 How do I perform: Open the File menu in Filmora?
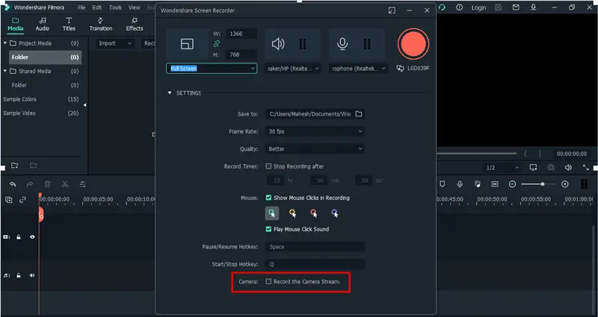coord(81,7)
